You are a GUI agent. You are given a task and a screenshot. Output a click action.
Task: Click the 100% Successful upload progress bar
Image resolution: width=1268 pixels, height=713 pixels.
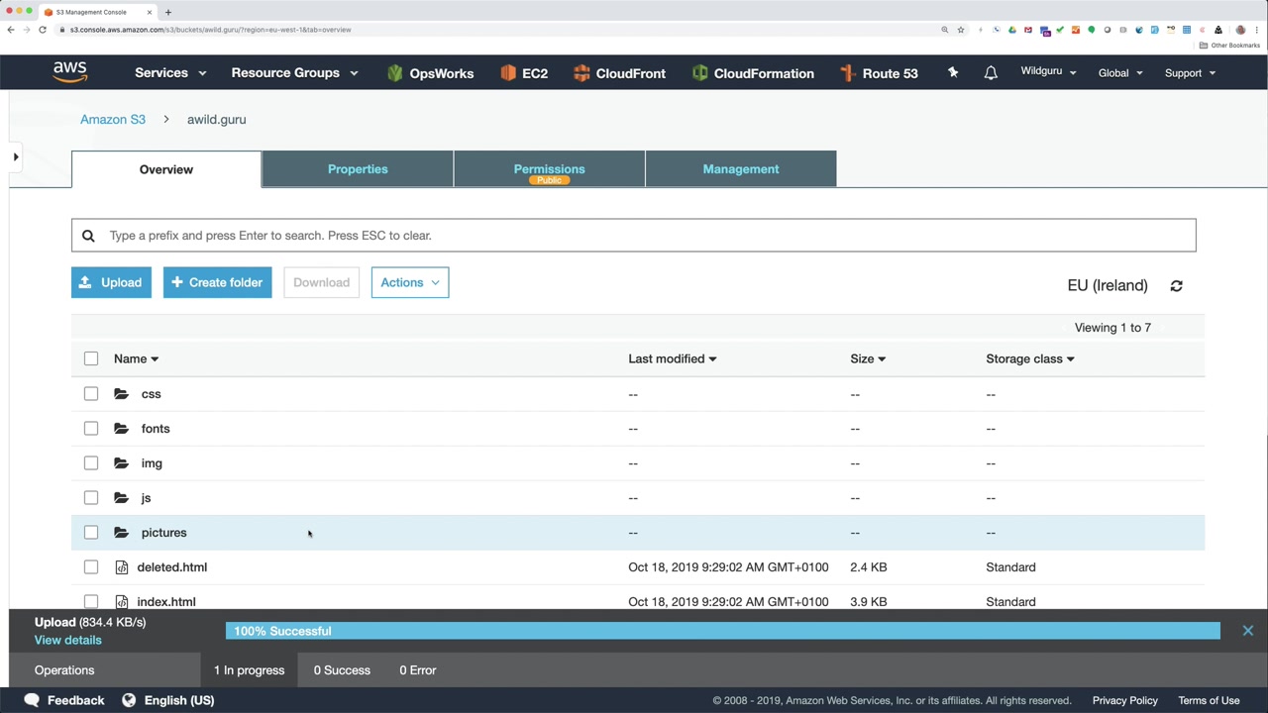(x=723, y=631)
